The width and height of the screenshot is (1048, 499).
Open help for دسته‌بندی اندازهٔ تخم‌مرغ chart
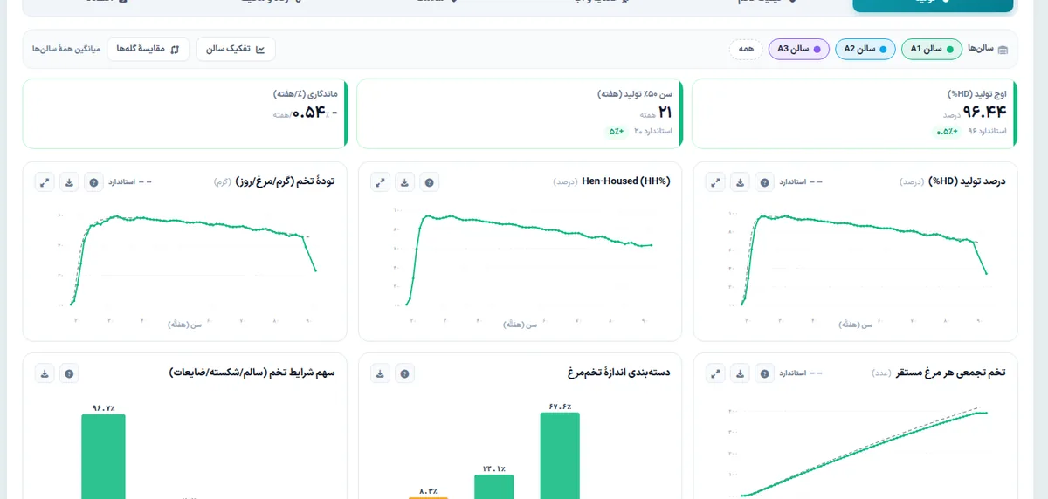404,373
